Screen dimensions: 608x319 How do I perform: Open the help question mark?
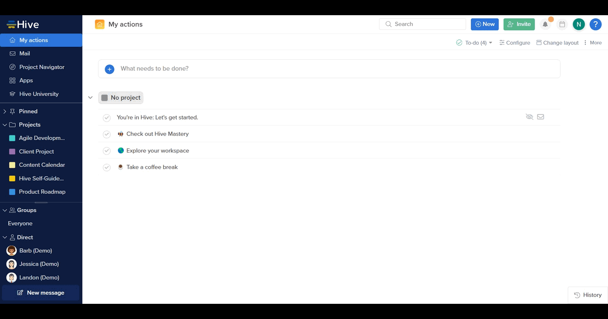click(595, 24)
